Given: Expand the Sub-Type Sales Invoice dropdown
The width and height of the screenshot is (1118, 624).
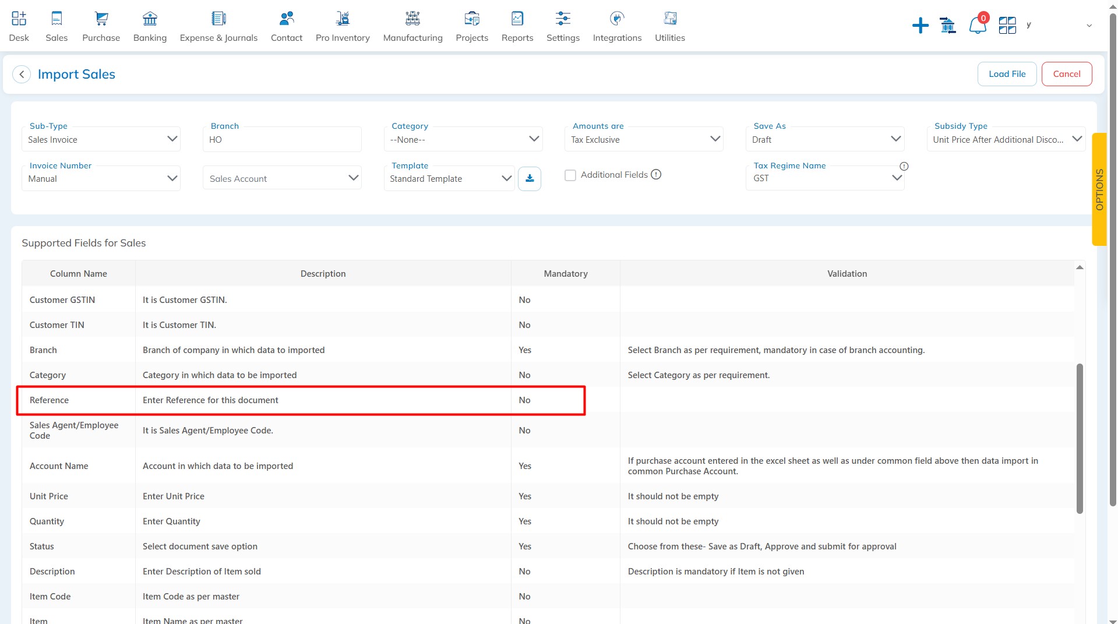Looking at the screenshot, I should [x=101, y=139].
